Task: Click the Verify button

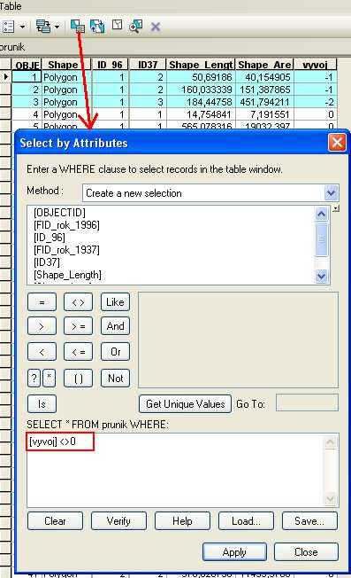Action: tap(118, 521)
